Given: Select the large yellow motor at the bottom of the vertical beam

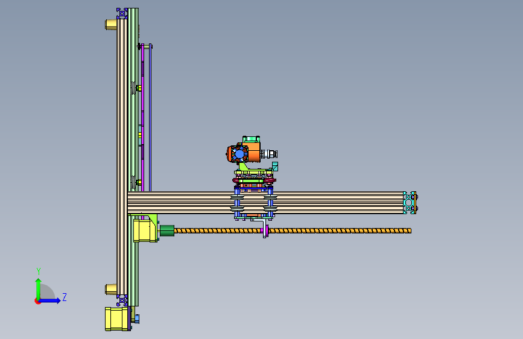Looking at the screenshot, I should point(116,319).
